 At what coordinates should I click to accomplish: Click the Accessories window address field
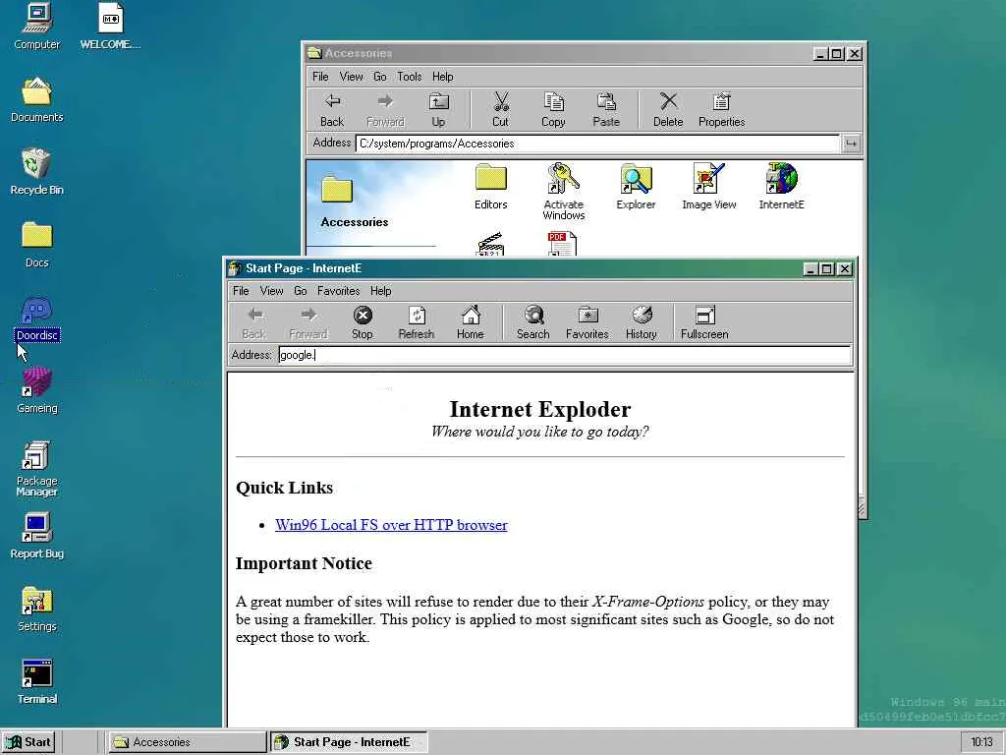[597, 144]
